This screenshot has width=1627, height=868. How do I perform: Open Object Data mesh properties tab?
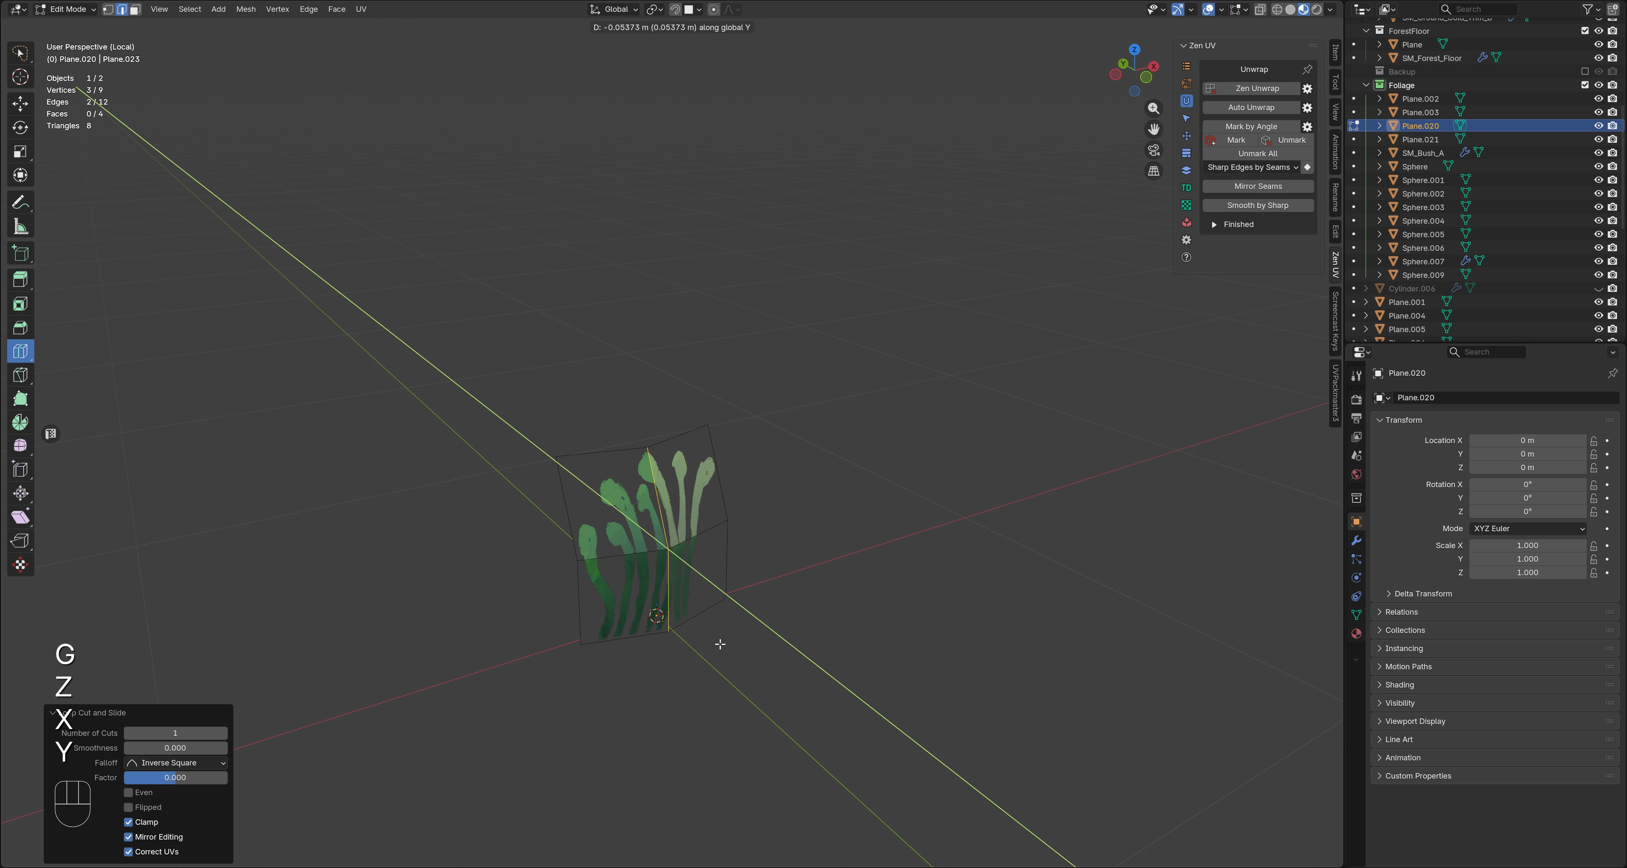pos(1356,615)
